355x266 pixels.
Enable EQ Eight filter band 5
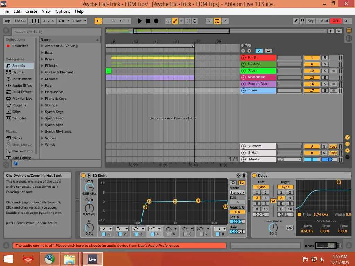169,234
